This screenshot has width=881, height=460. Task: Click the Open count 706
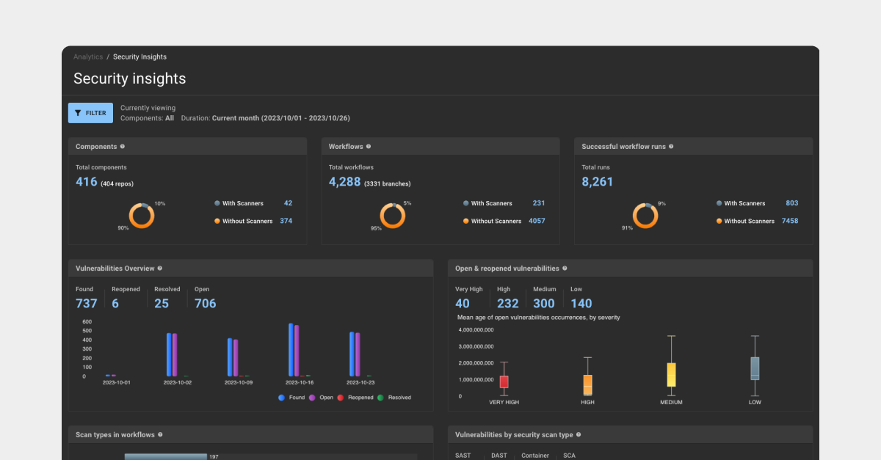[206, 303]
